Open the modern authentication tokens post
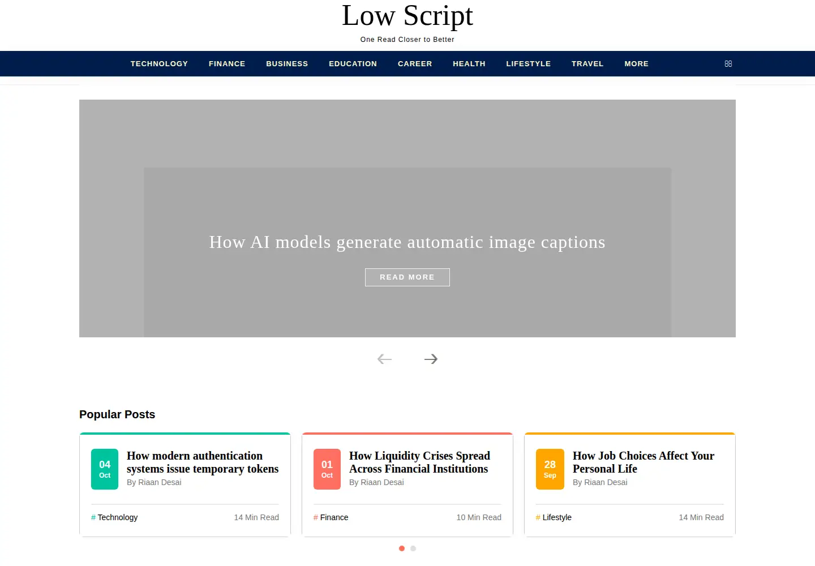This screenshot has height=566, width=815. 203,462
